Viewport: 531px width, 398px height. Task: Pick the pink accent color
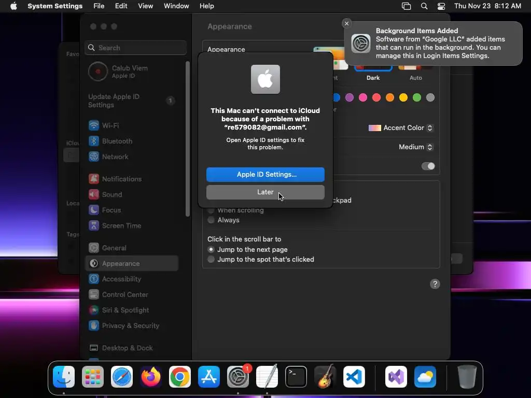[x=363, y=98]
